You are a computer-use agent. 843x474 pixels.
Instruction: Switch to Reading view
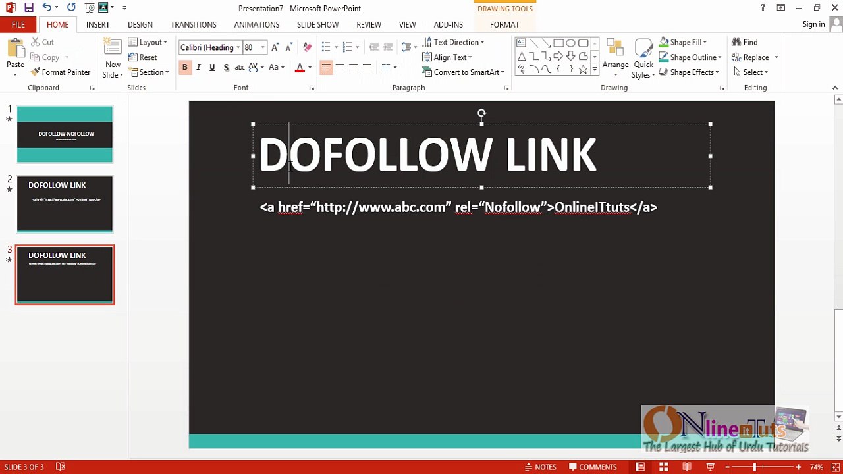(687, 467)
